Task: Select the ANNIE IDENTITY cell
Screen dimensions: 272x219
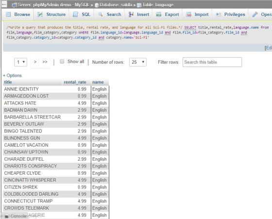Action: click(x=33, y=89)
